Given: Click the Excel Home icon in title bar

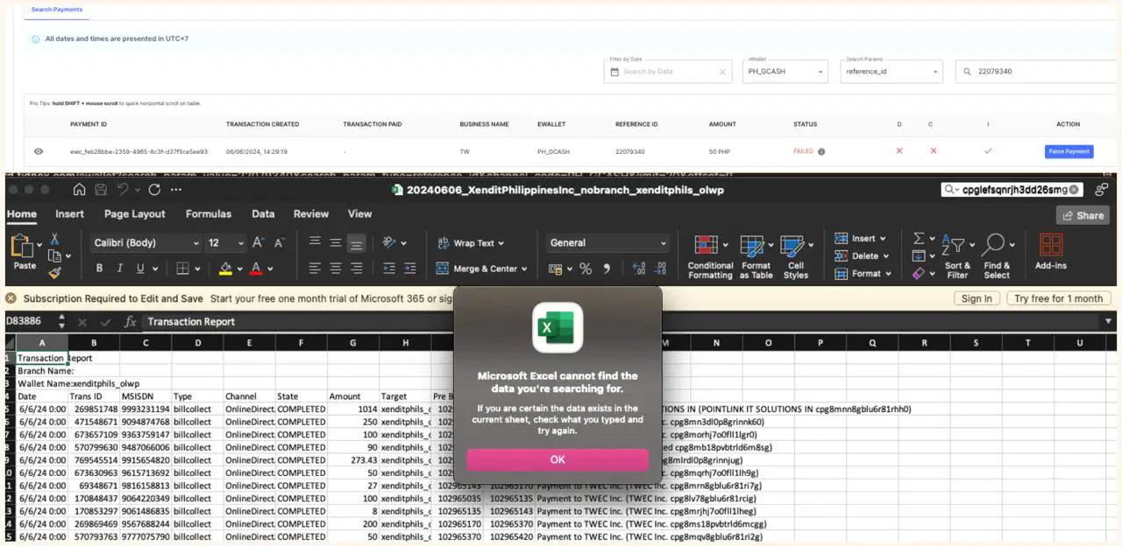Looking at the screenshot, I should (x=80, y=190).
